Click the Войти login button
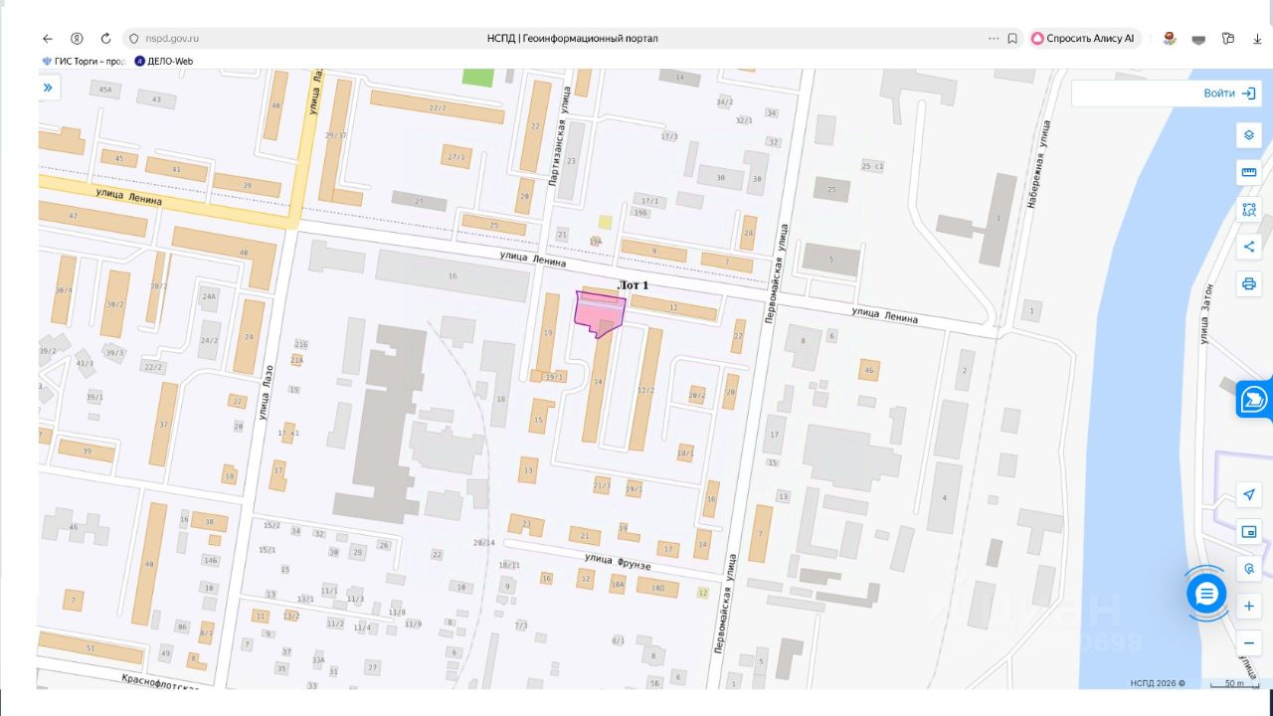 pos(1229,92)
